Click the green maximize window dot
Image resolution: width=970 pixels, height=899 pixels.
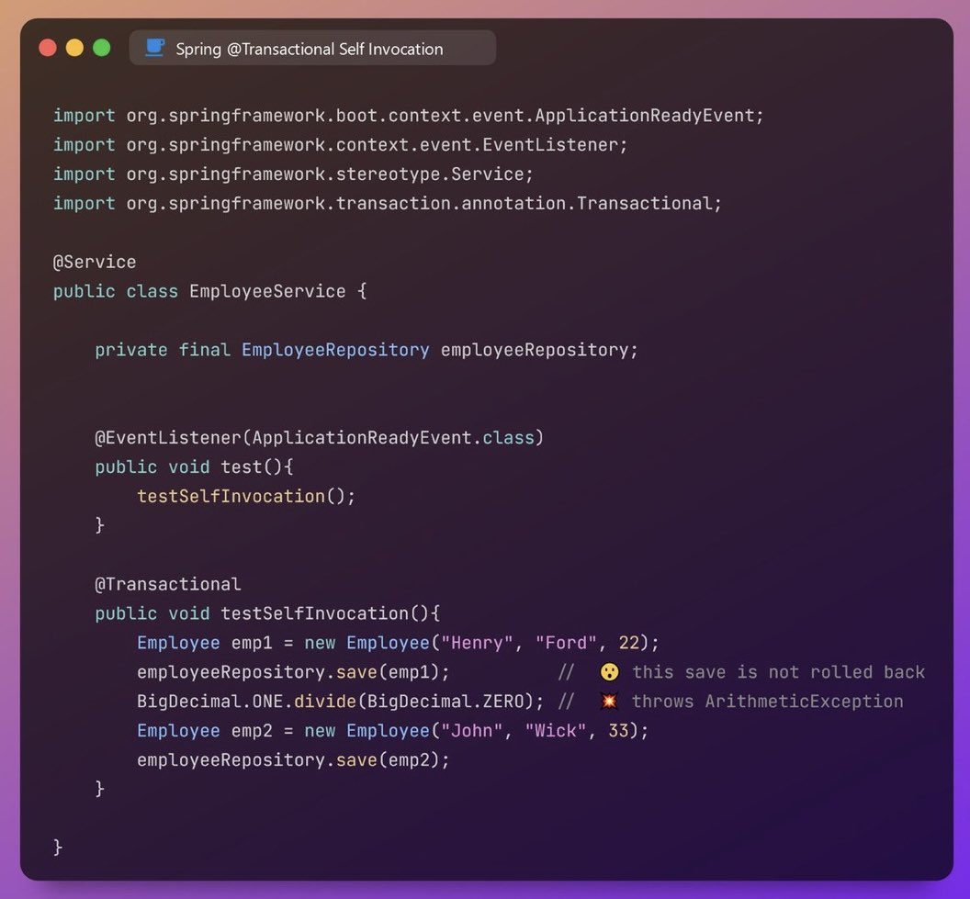pyautogui.click(x=101, y=48)
